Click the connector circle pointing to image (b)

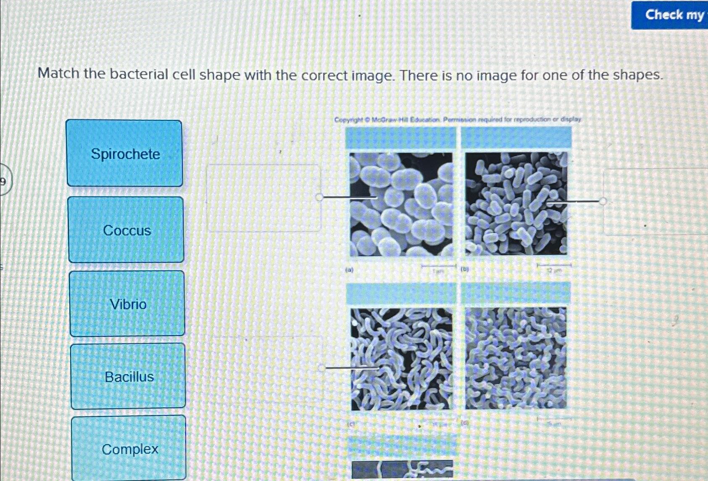[x=604, y=201]
